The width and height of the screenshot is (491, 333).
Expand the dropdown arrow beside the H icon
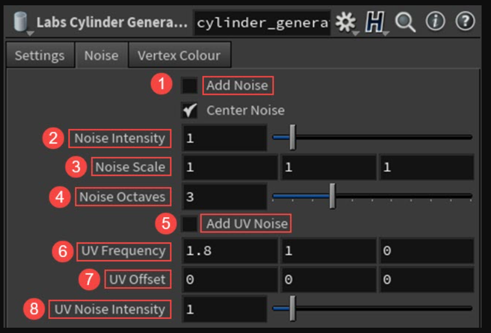click(385, 34)
